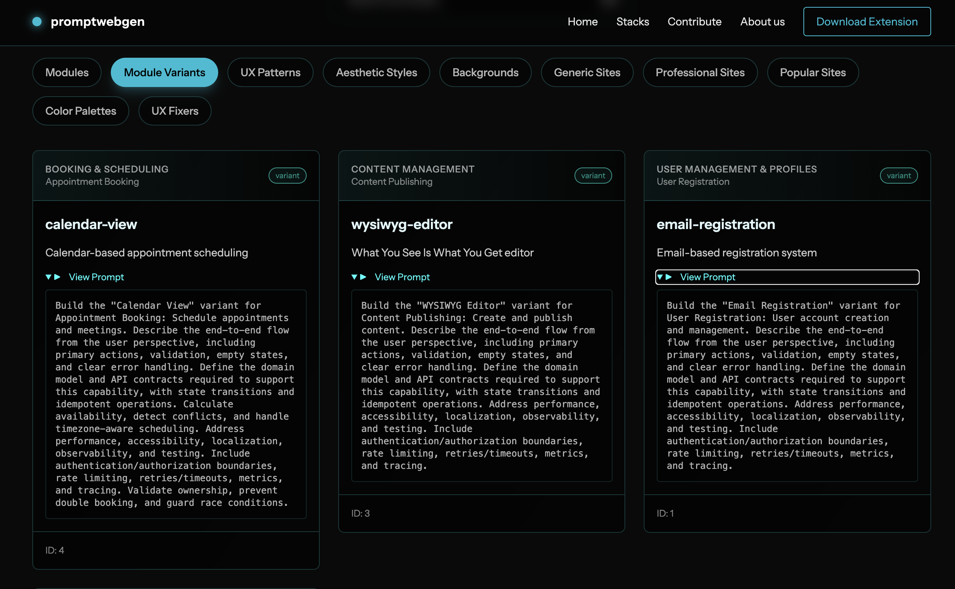Click variant badge on User Management card
The image size is (955, 589).
click(898, 176)
